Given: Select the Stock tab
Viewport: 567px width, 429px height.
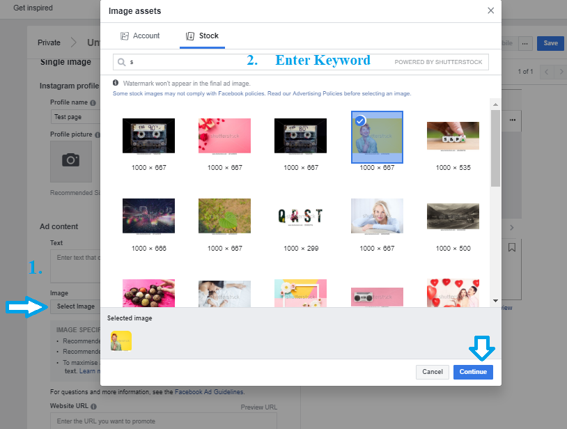Looking at the screenshot, I should pos(202,36).
